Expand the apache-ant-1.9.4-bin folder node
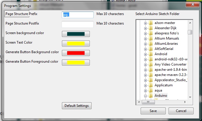 tap(145, 70)
